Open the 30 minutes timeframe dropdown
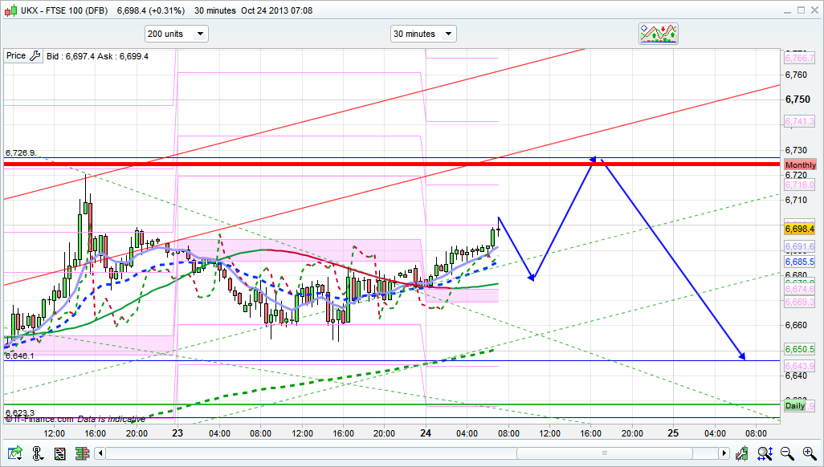 pos(422,34)
